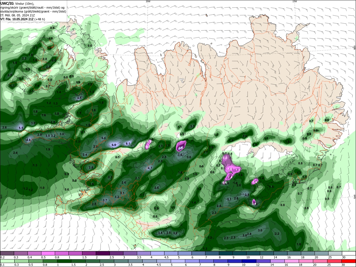Select the deep blue rain swatch starting at 10

tap(249, 261)
